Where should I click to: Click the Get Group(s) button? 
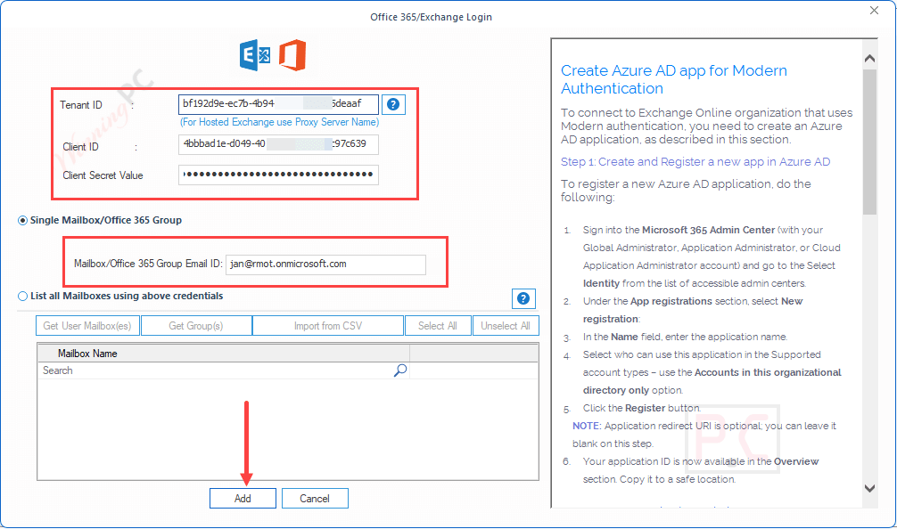[196, 326]
